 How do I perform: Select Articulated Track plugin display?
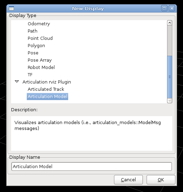[46, 89]
